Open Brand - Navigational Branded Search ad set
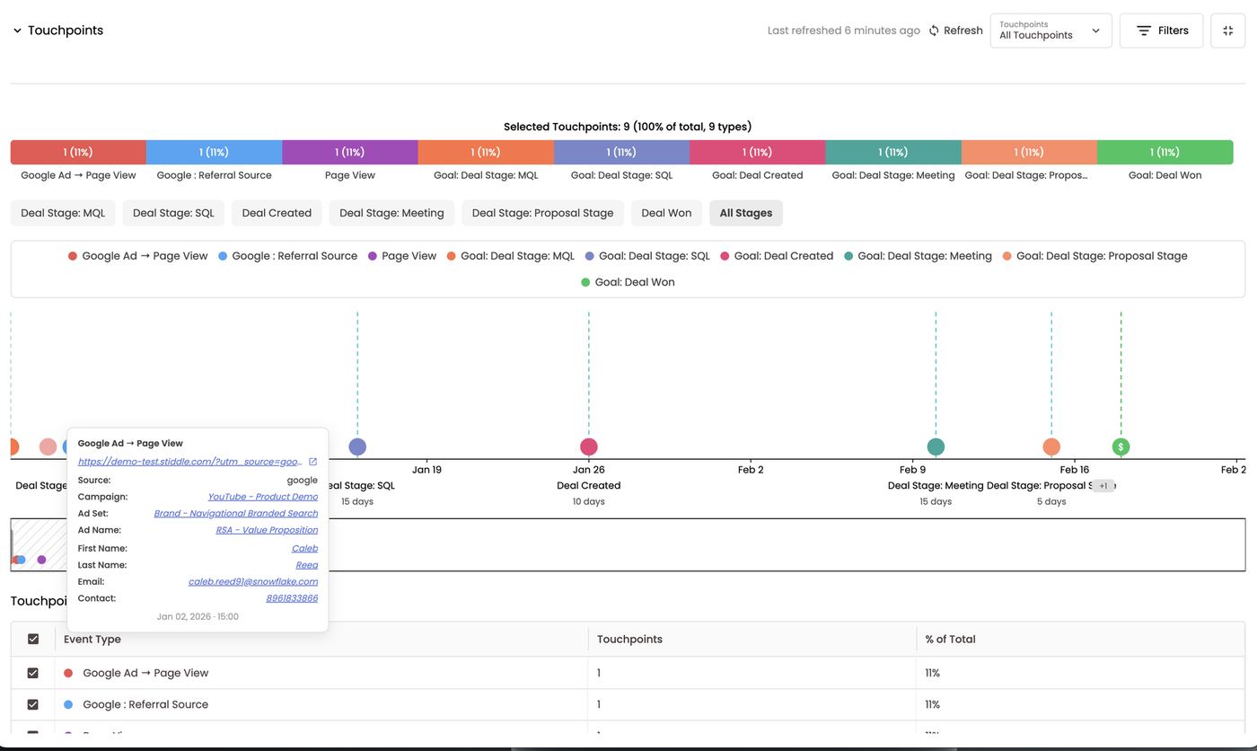 (x=235, y=514)
